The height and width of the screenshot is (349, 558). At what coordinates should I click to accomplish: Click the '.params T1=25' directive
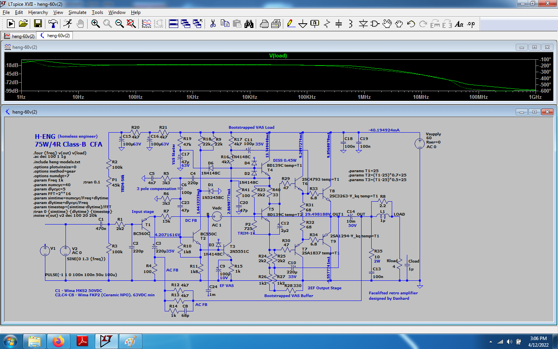click(x=363, y=171)
